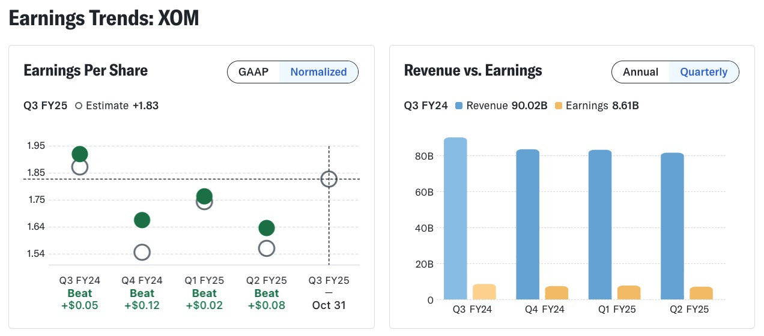The height and width of the screenshot is (336, 764).
Task: Click the Q3 FY25 estimate circle on chart
Action: pos(329,179)
